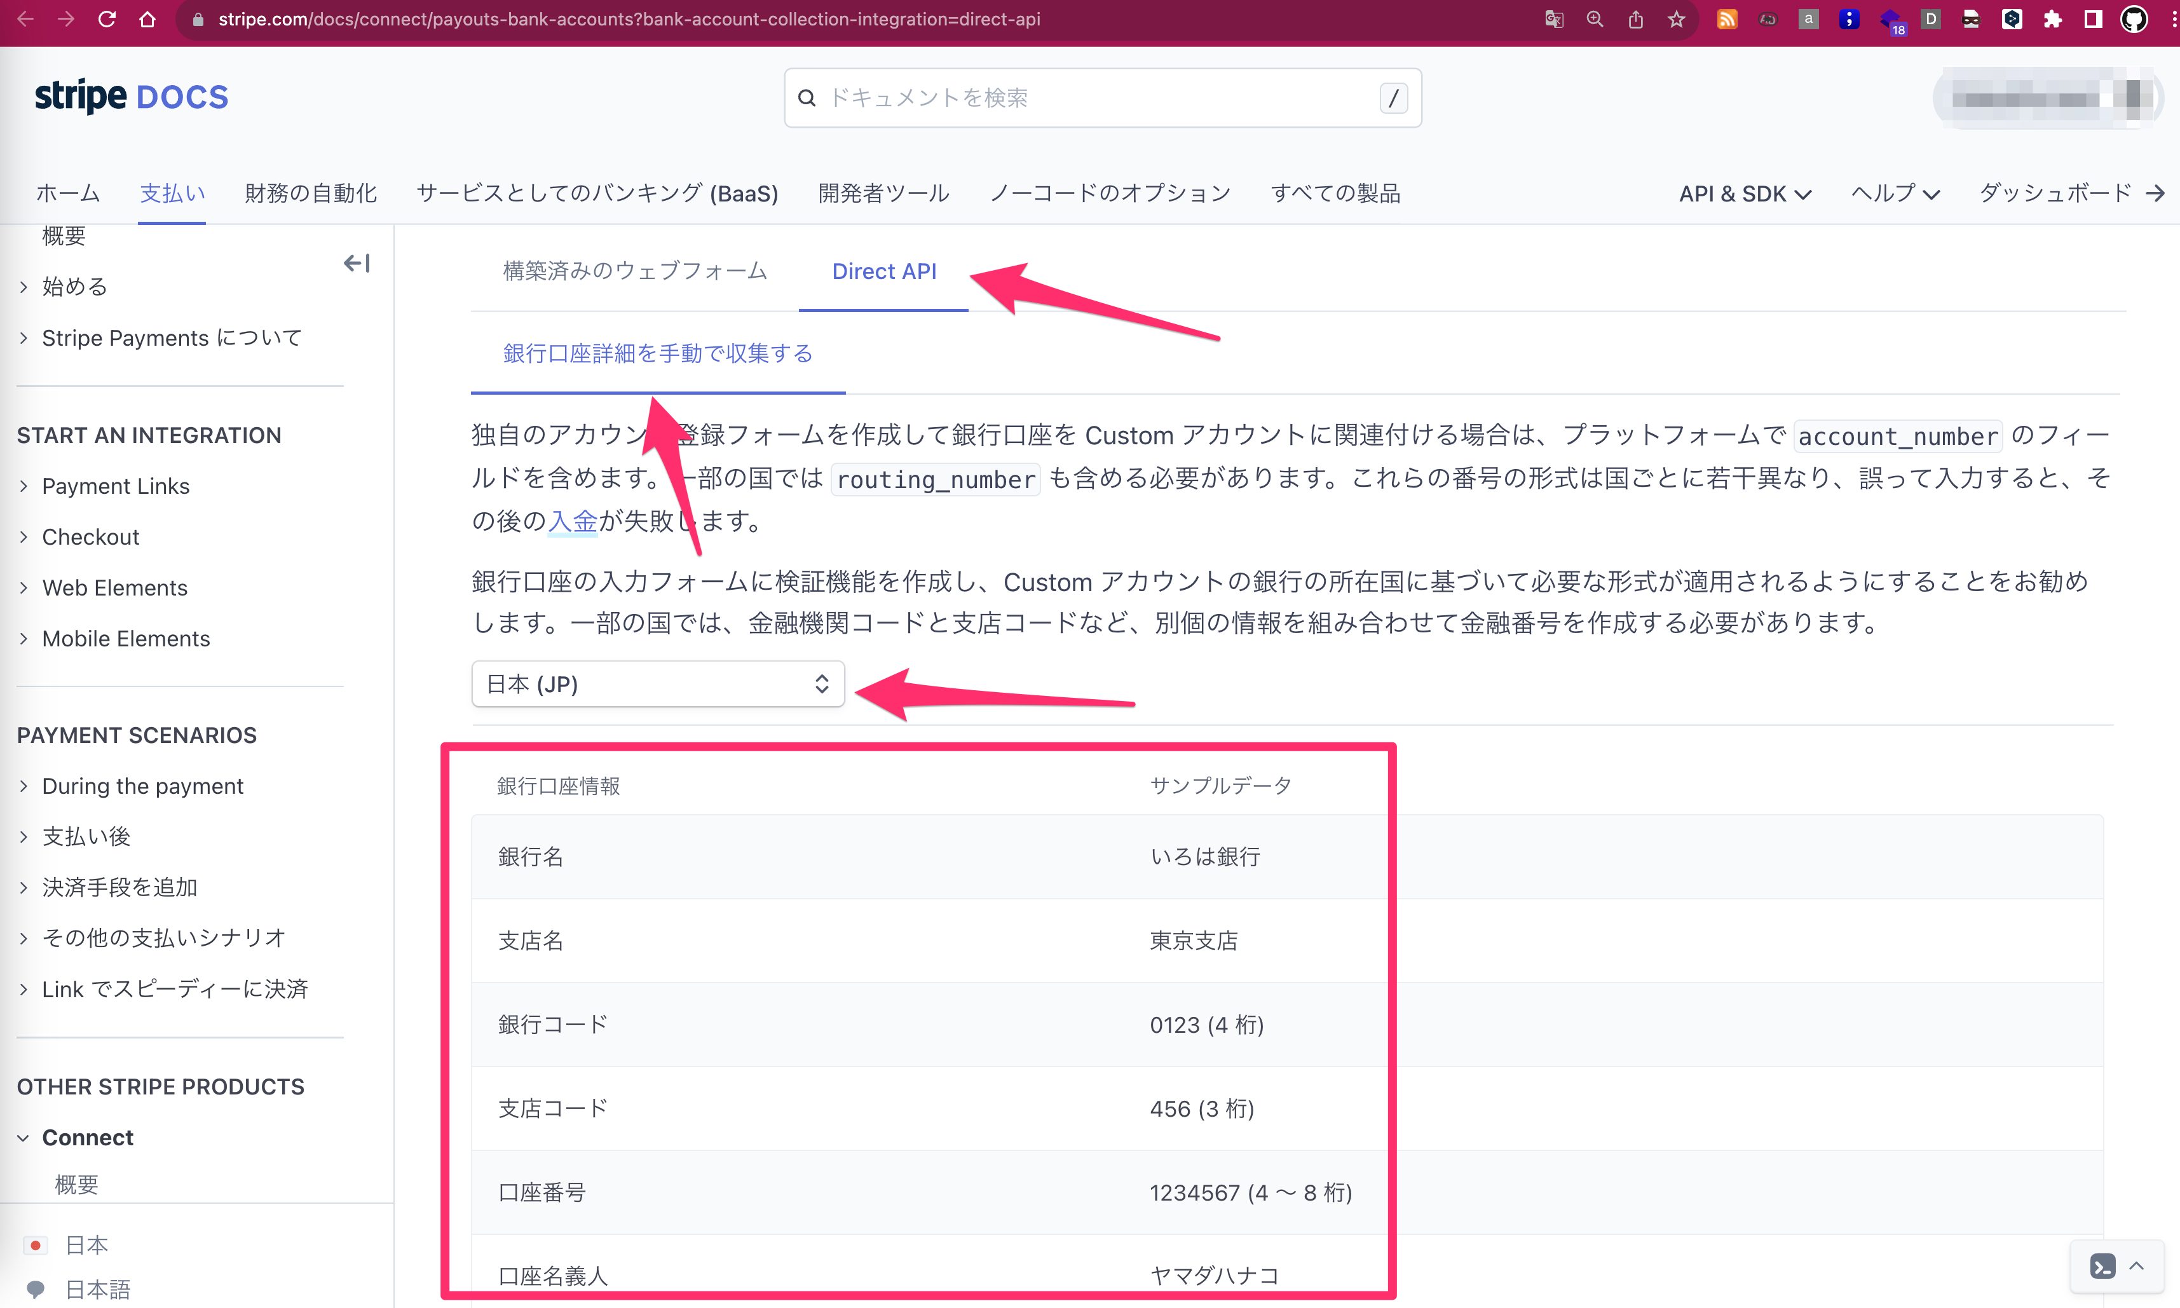Click the ドキュメントを検索 search field
Viewport: 2180px width, 1308px height.
(1101, 98)
